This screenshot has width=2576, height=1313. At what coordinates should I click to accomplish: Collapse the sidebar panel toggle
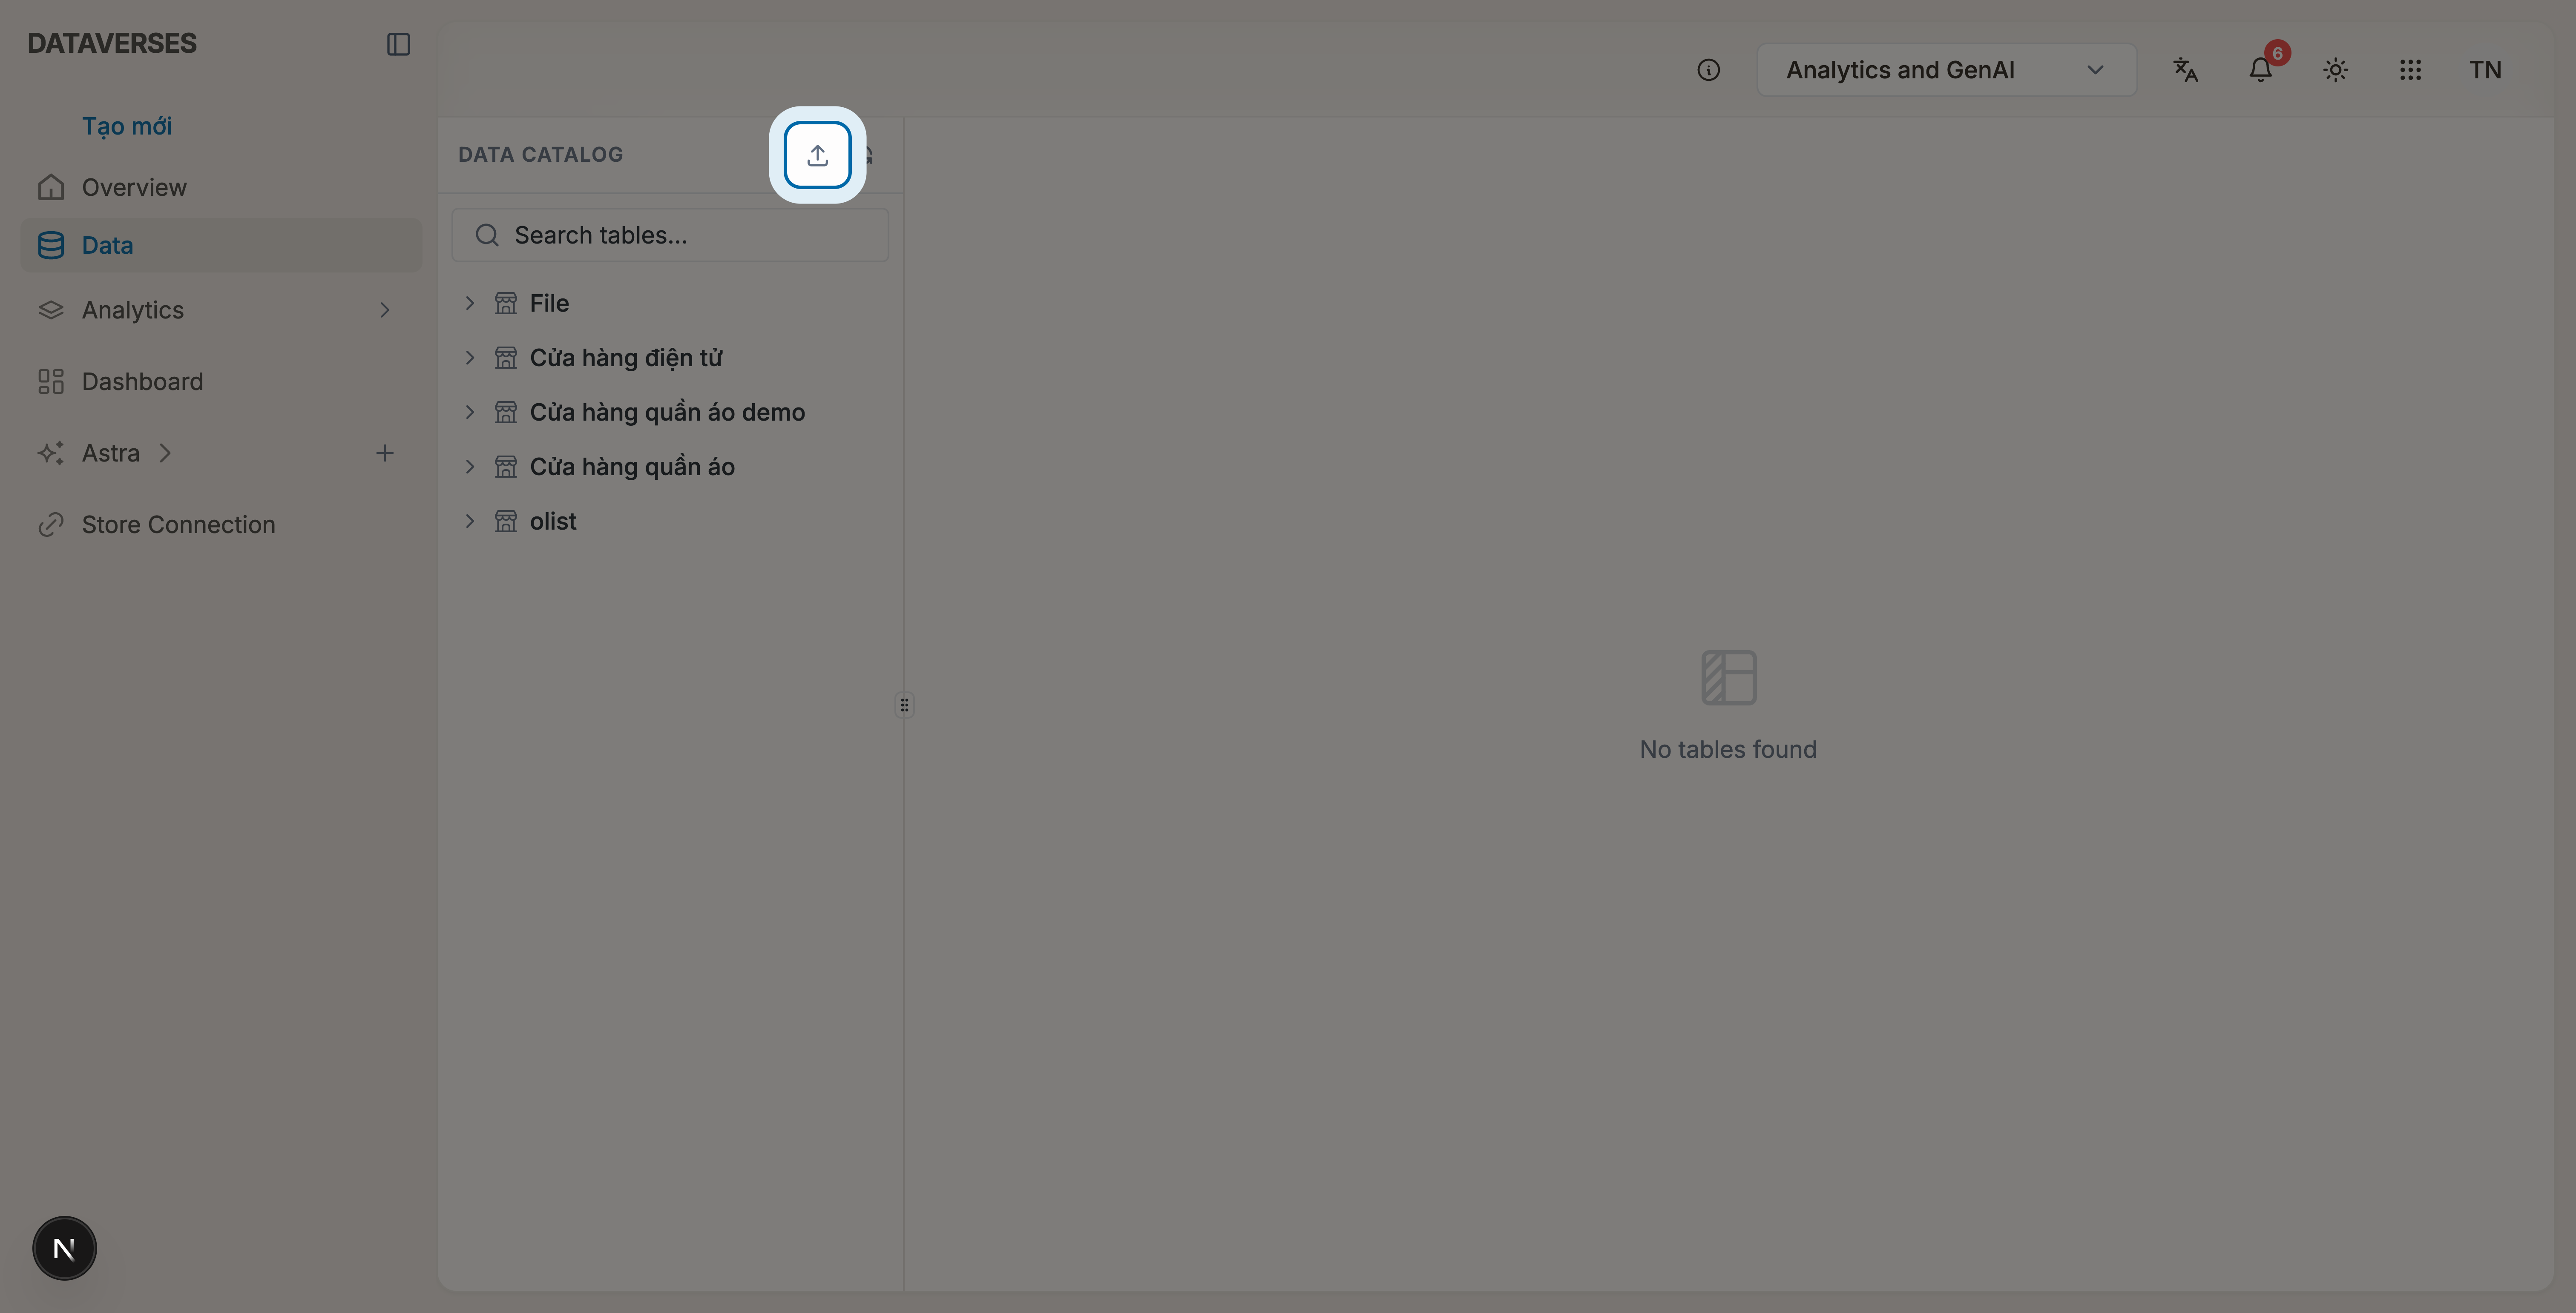pyautogui.click(x=398, y=44)
